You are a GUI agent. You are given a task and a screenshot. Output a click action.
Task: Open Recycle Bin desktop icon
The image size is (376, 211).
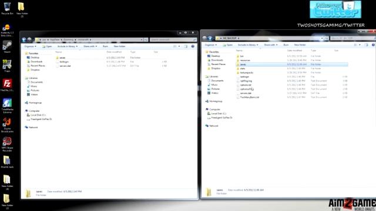[7, 8]
